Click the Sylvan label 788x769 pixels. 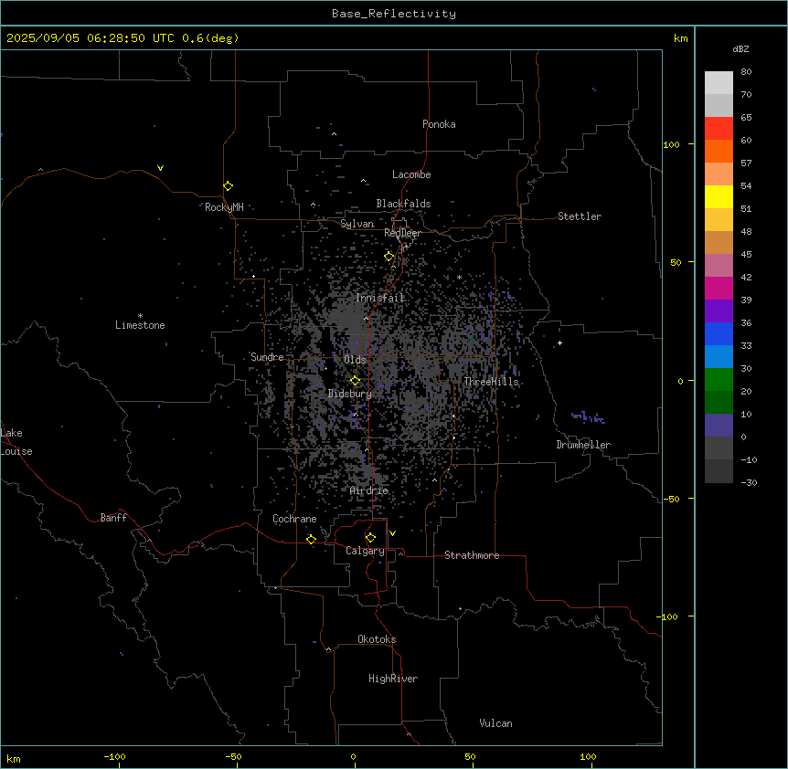(357, 224)
